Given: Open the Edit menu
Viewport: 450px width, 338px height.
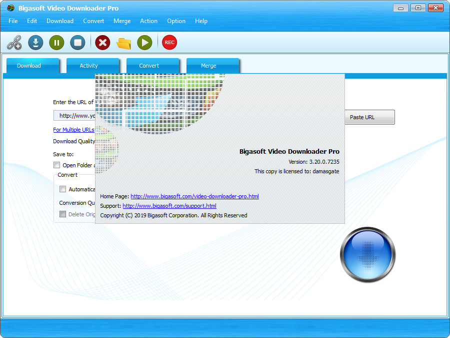Looking at the screenshot, I should coord(32,21).
